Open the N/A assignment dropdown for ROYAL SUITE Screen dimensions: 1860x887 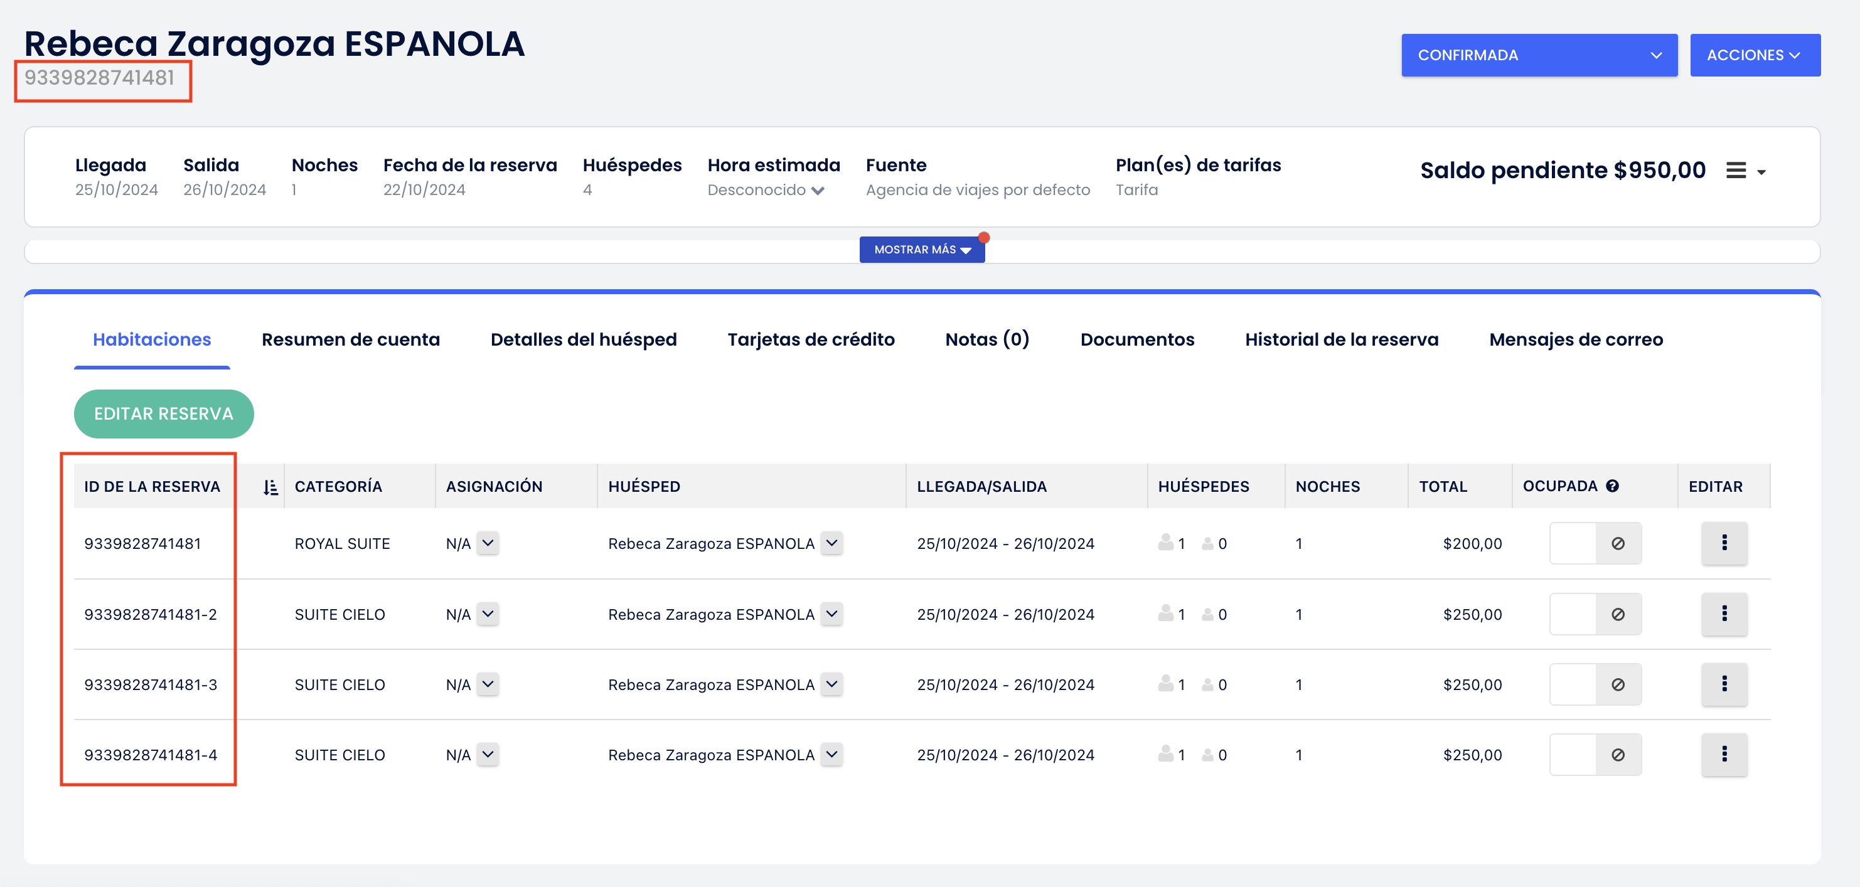click(488, 543)
